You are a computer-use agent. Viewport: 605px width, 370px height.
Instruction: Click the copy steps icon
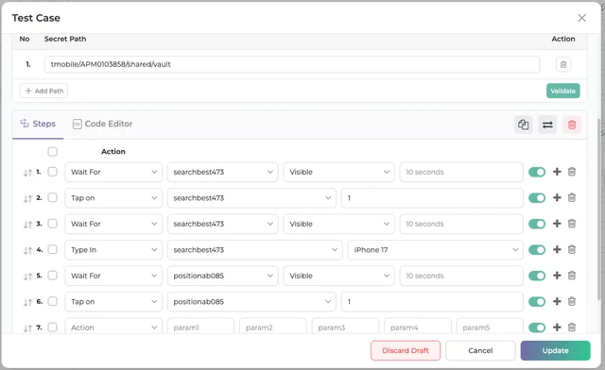tap(523, 125)
